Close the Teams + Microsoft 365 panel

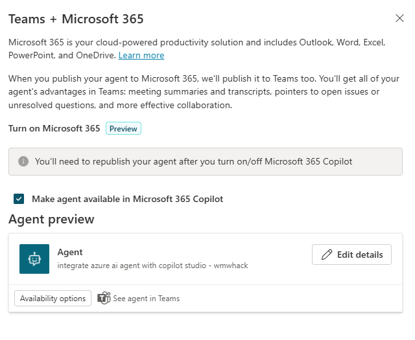coord(399,18)
